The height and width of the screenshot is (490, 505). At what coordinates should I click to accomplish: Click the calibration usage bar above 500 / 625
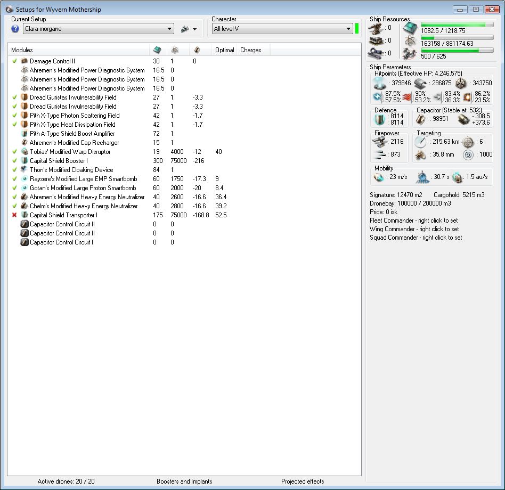457,50
